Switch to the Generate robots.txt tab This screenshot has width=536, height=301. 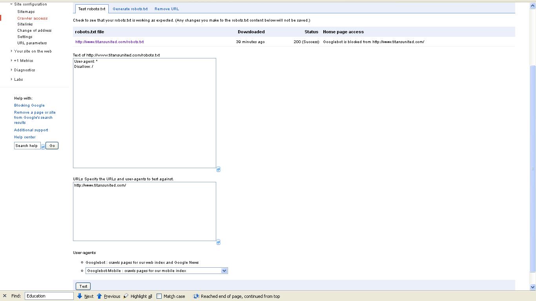[130, 9]
